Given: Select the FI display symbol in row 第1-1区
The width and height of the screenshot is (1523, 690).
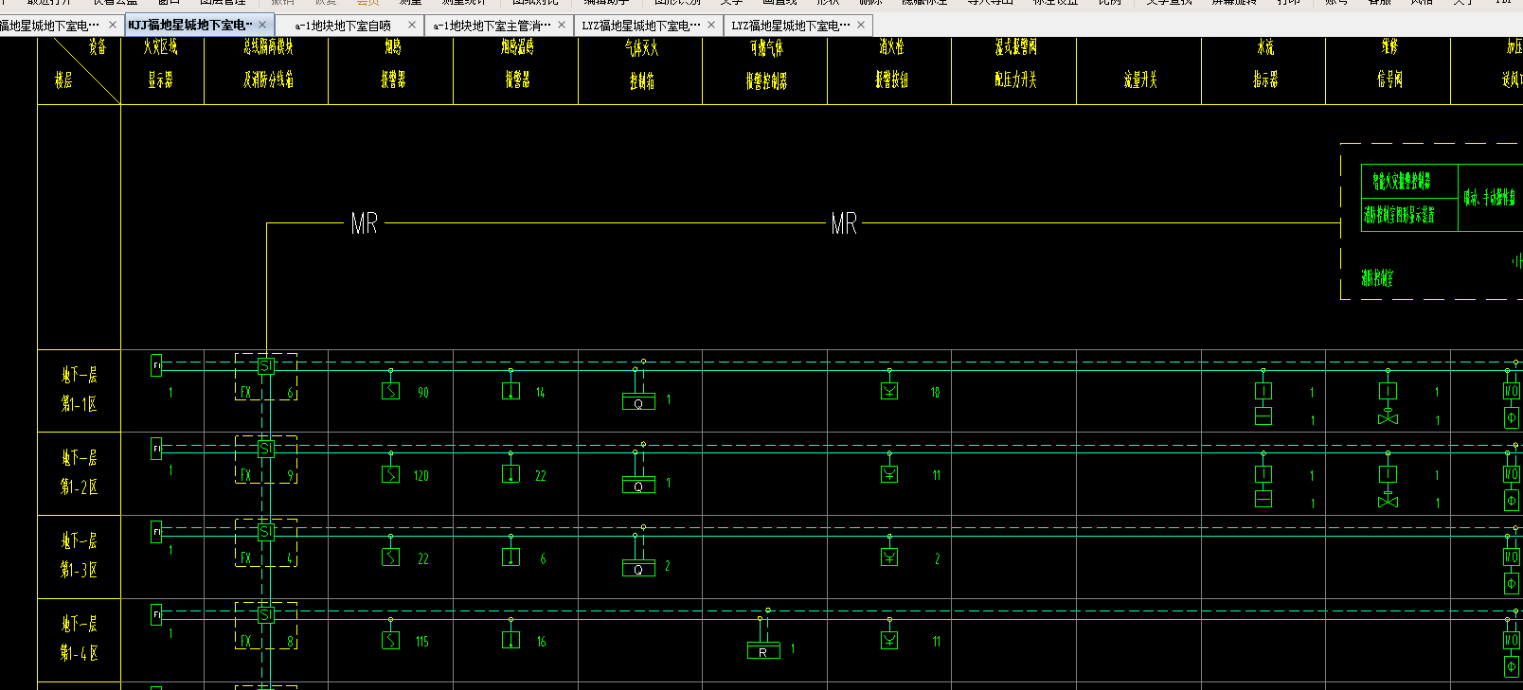Looking at the screenshot, I should 156,365.
